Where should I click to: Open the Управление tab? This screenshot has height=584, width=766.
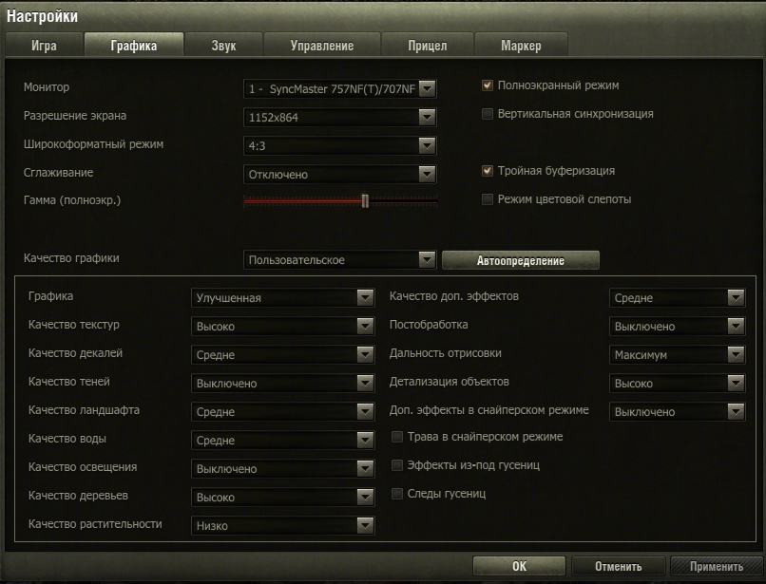pos(321,46)
